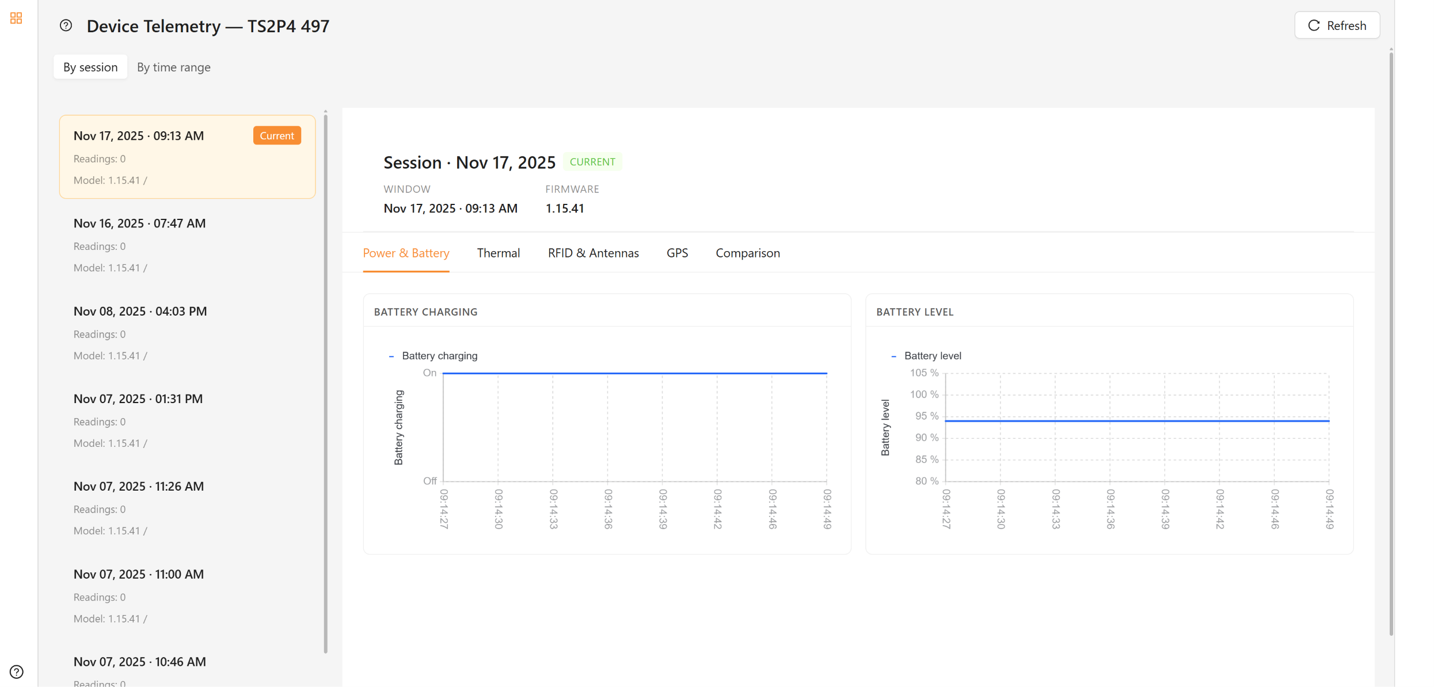Click the Device Telemetry — TS2P4 497 title
The width and height of the screenshot is (1434, 687).
click(x=208, y=26)
